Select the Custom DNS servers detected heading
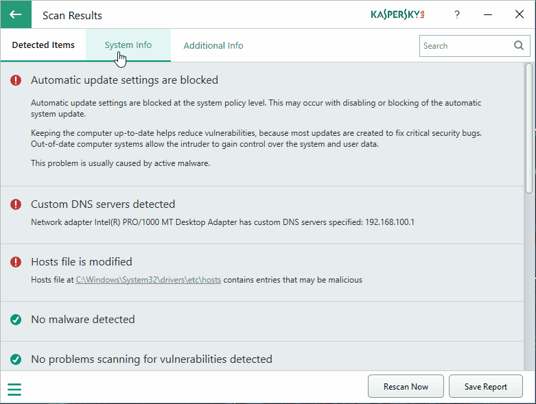Viewport: 536px width, 404px height. pyautogui.click(x=103, y=204)
